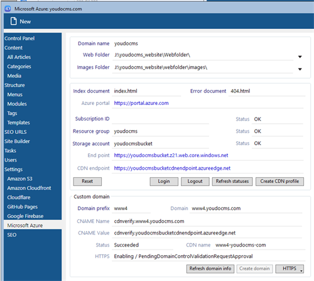
Task: Open Media section
Action: pos(14,76)
